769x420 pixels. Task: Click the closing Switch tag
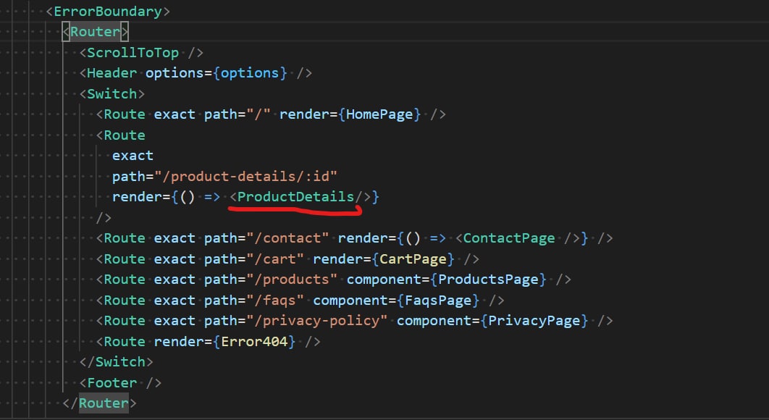[117, 361]
